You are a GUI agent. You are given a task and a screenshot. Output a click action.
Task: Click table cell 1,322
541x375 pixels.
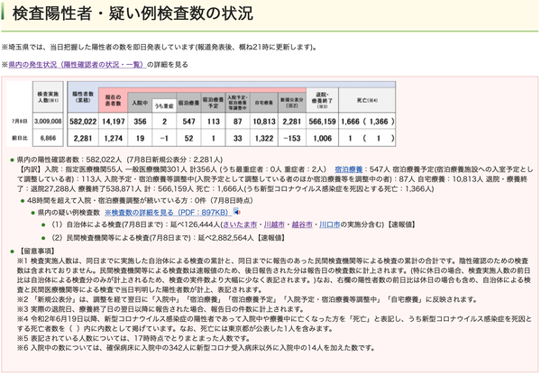[264, 138]
